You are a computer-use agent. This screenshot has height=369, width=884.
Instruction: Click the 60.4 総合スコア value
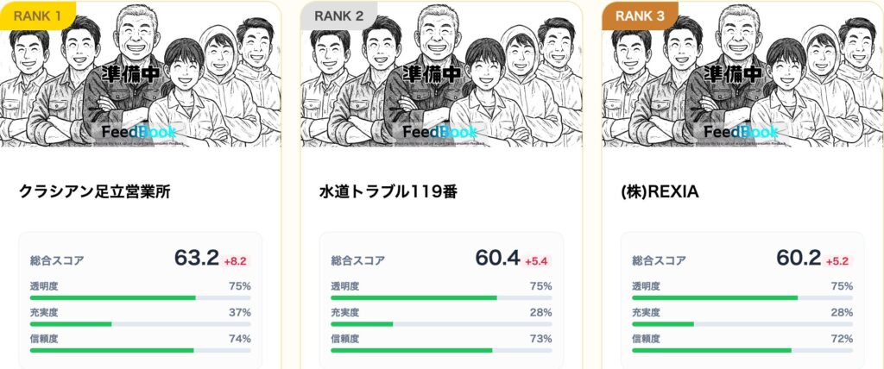point(497,259)
